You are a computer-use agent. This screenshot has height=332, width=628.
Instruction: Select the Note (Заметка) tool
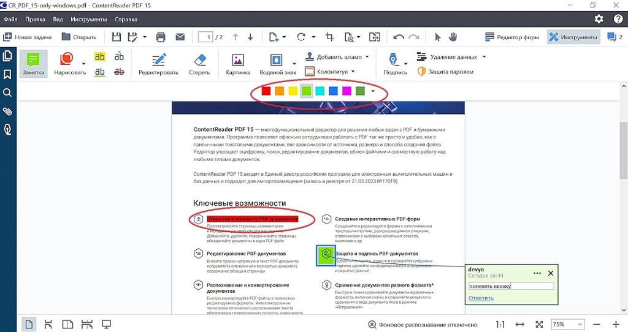click(x=33, y=64)
